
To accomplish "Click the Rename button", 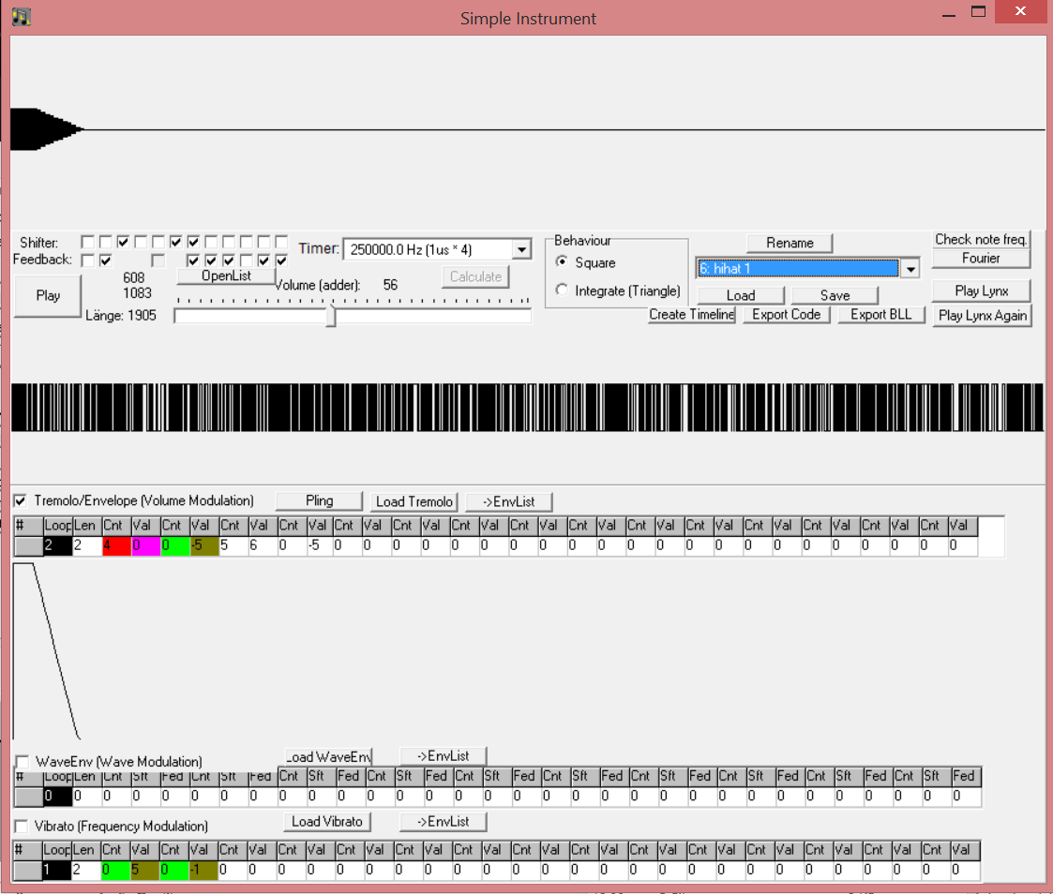I will click(790, 243).
